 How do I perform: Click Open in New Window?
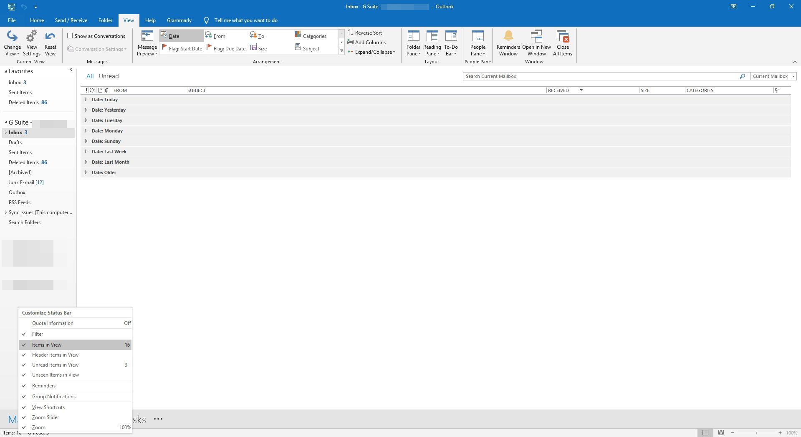[536, 43]
